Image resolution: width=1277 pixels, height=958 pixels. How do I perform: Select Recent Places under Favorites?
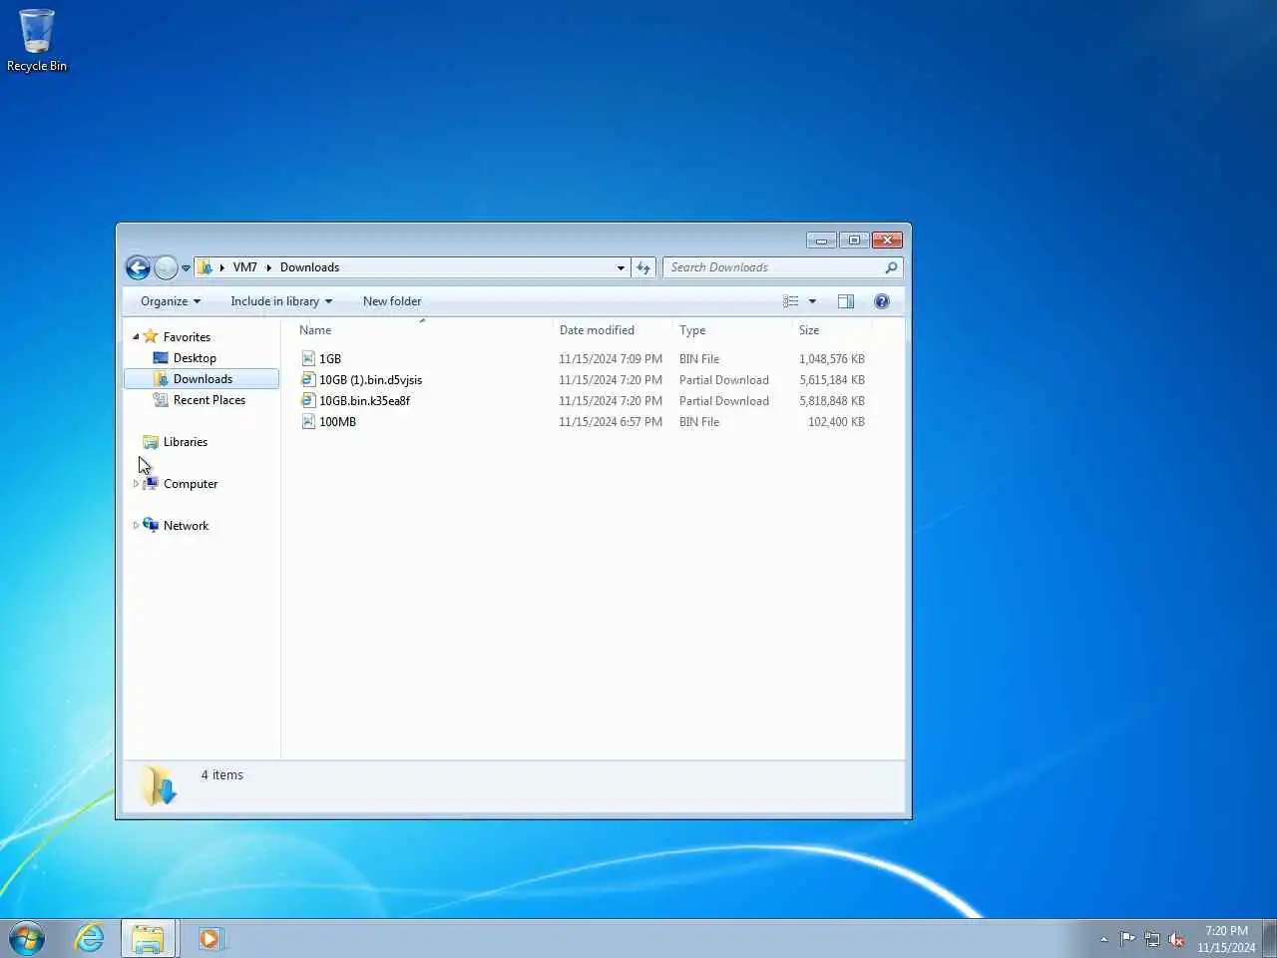click(x=210, y=400)
